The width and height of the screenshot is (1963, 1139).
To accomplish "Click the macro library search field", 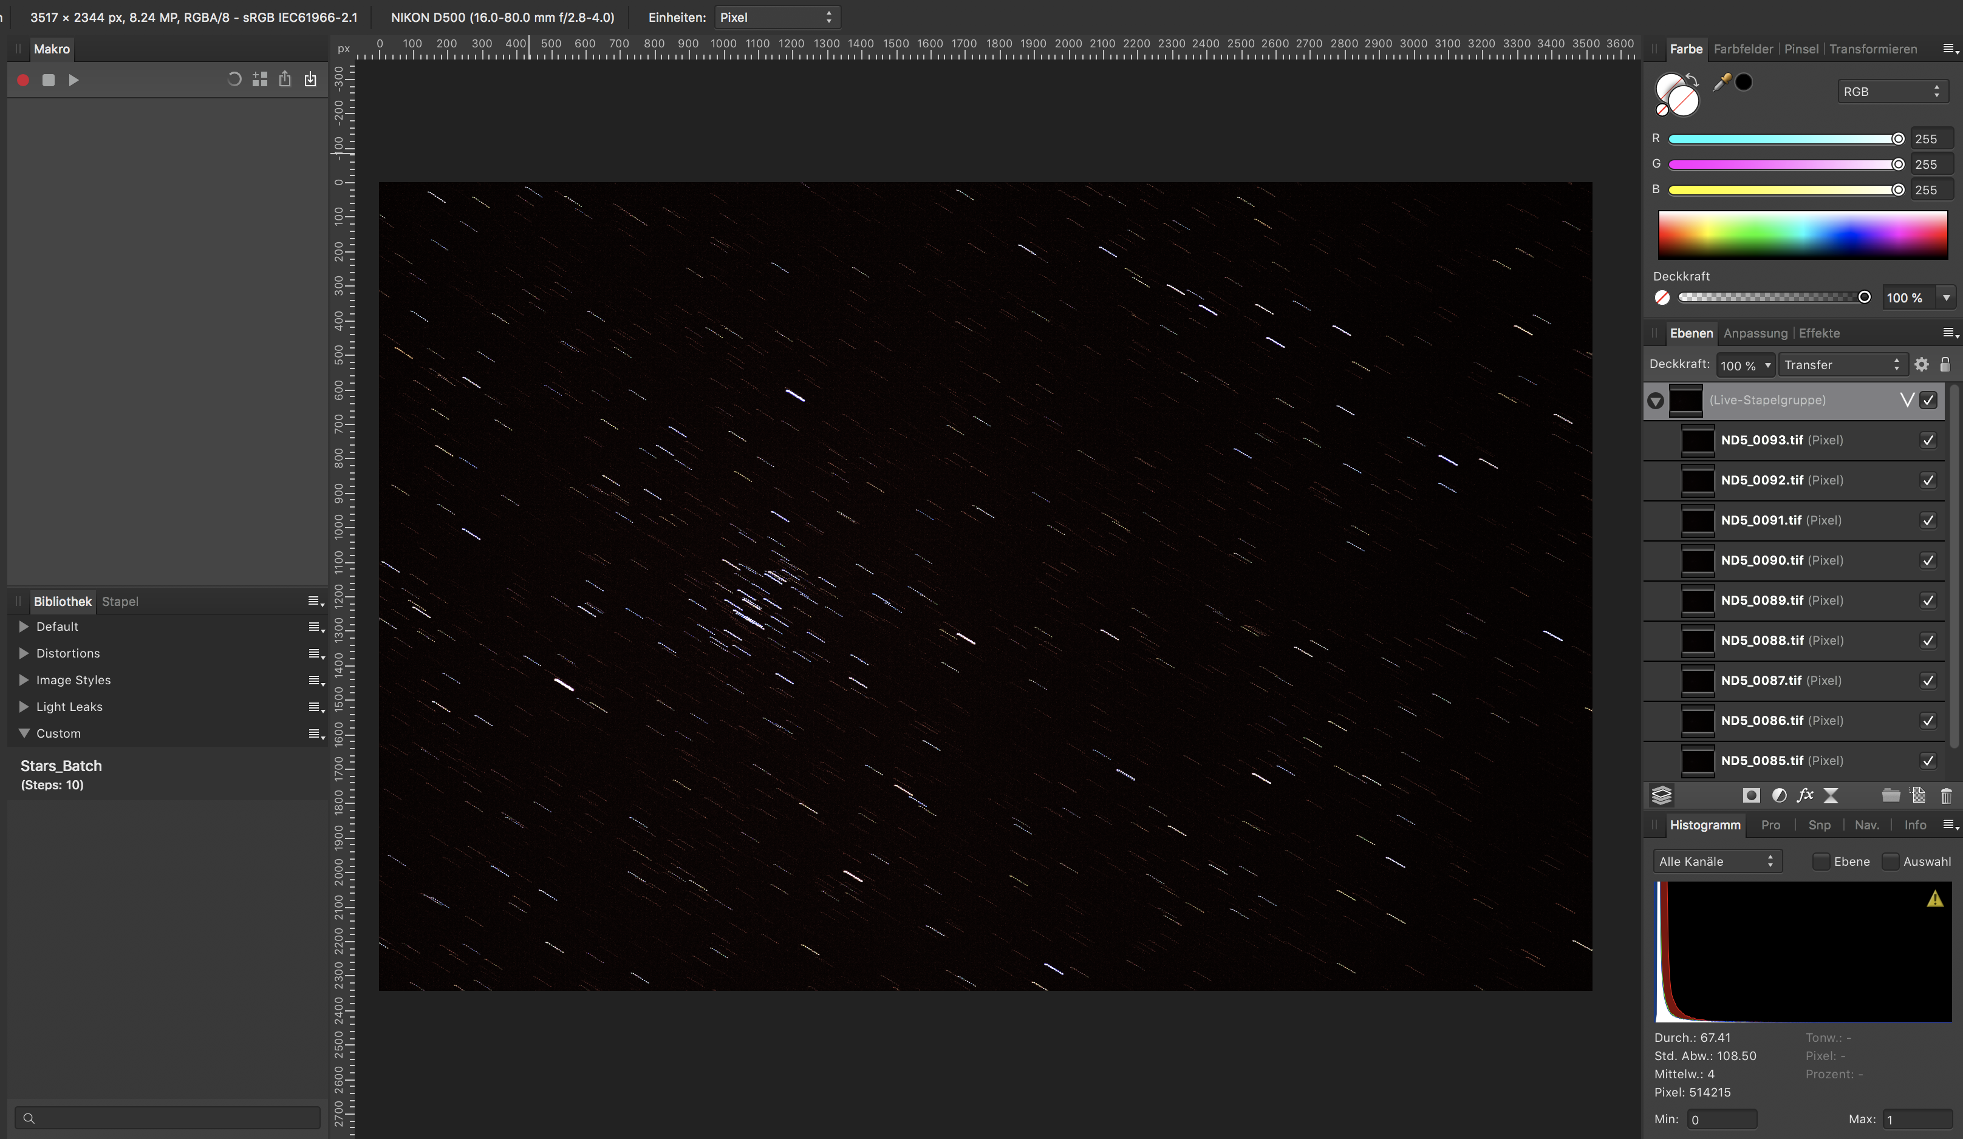I will (168, 1118).
